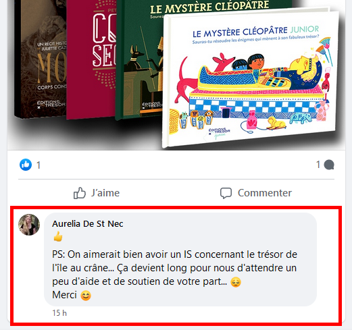The width and height of the screenshot is (352, 330).
Task: Open the reaction count number
Action: pyautogui.click(x=39, y=165)
